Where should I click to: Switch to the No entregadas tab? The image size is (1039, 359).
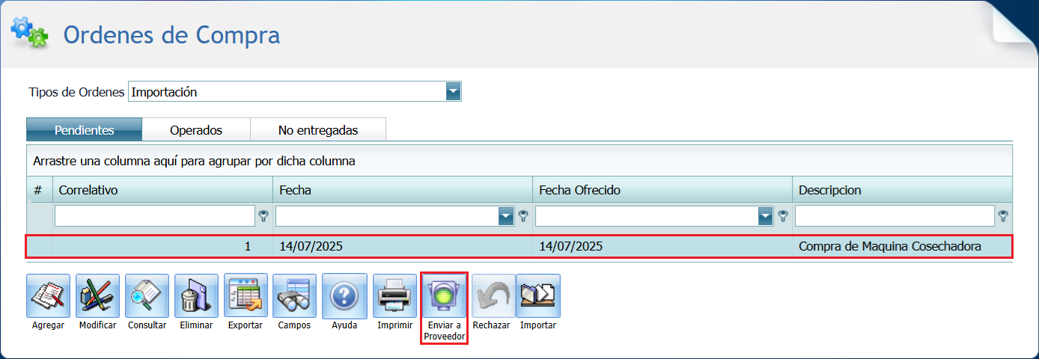pyautogui.click(x=318, y=129)
